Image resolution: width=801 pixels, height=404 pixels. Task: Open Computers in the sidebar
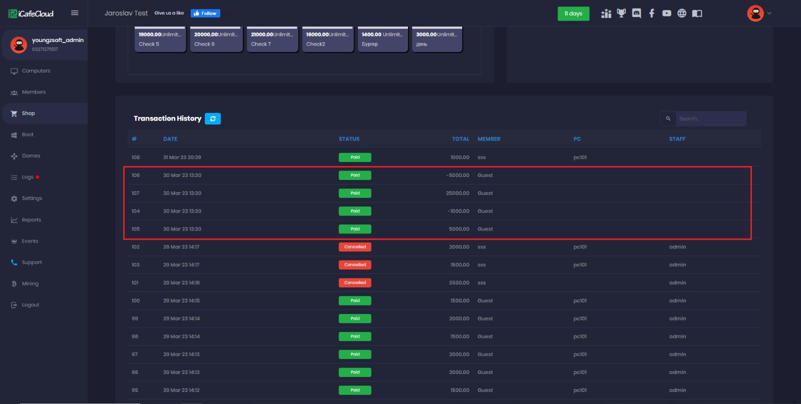pyautogui.click(x=36, y=71)
